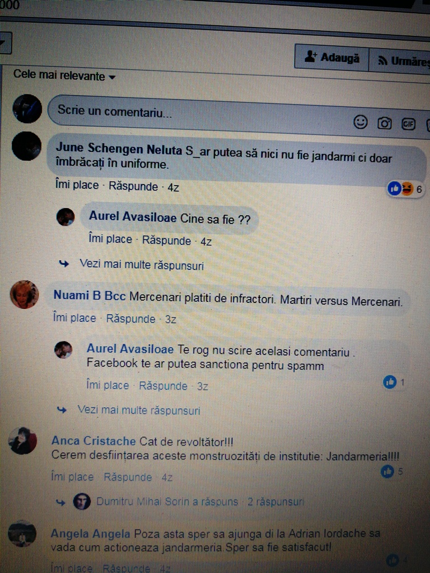Viewport: 430px width, 573px height.
Task: Open Anca Cristache's profile picture
Action: tap(23, 441)
